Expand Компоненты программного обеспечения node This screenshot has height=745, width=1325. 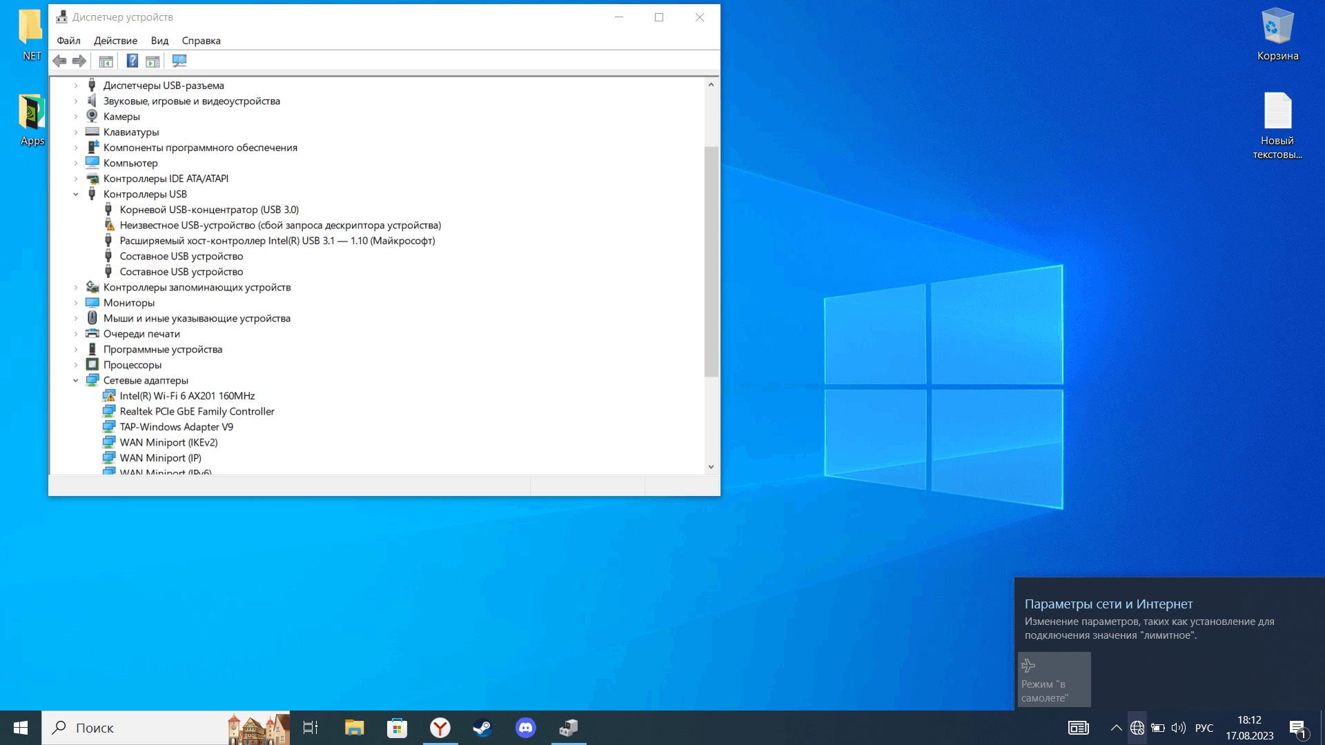(x=76, y=148)
